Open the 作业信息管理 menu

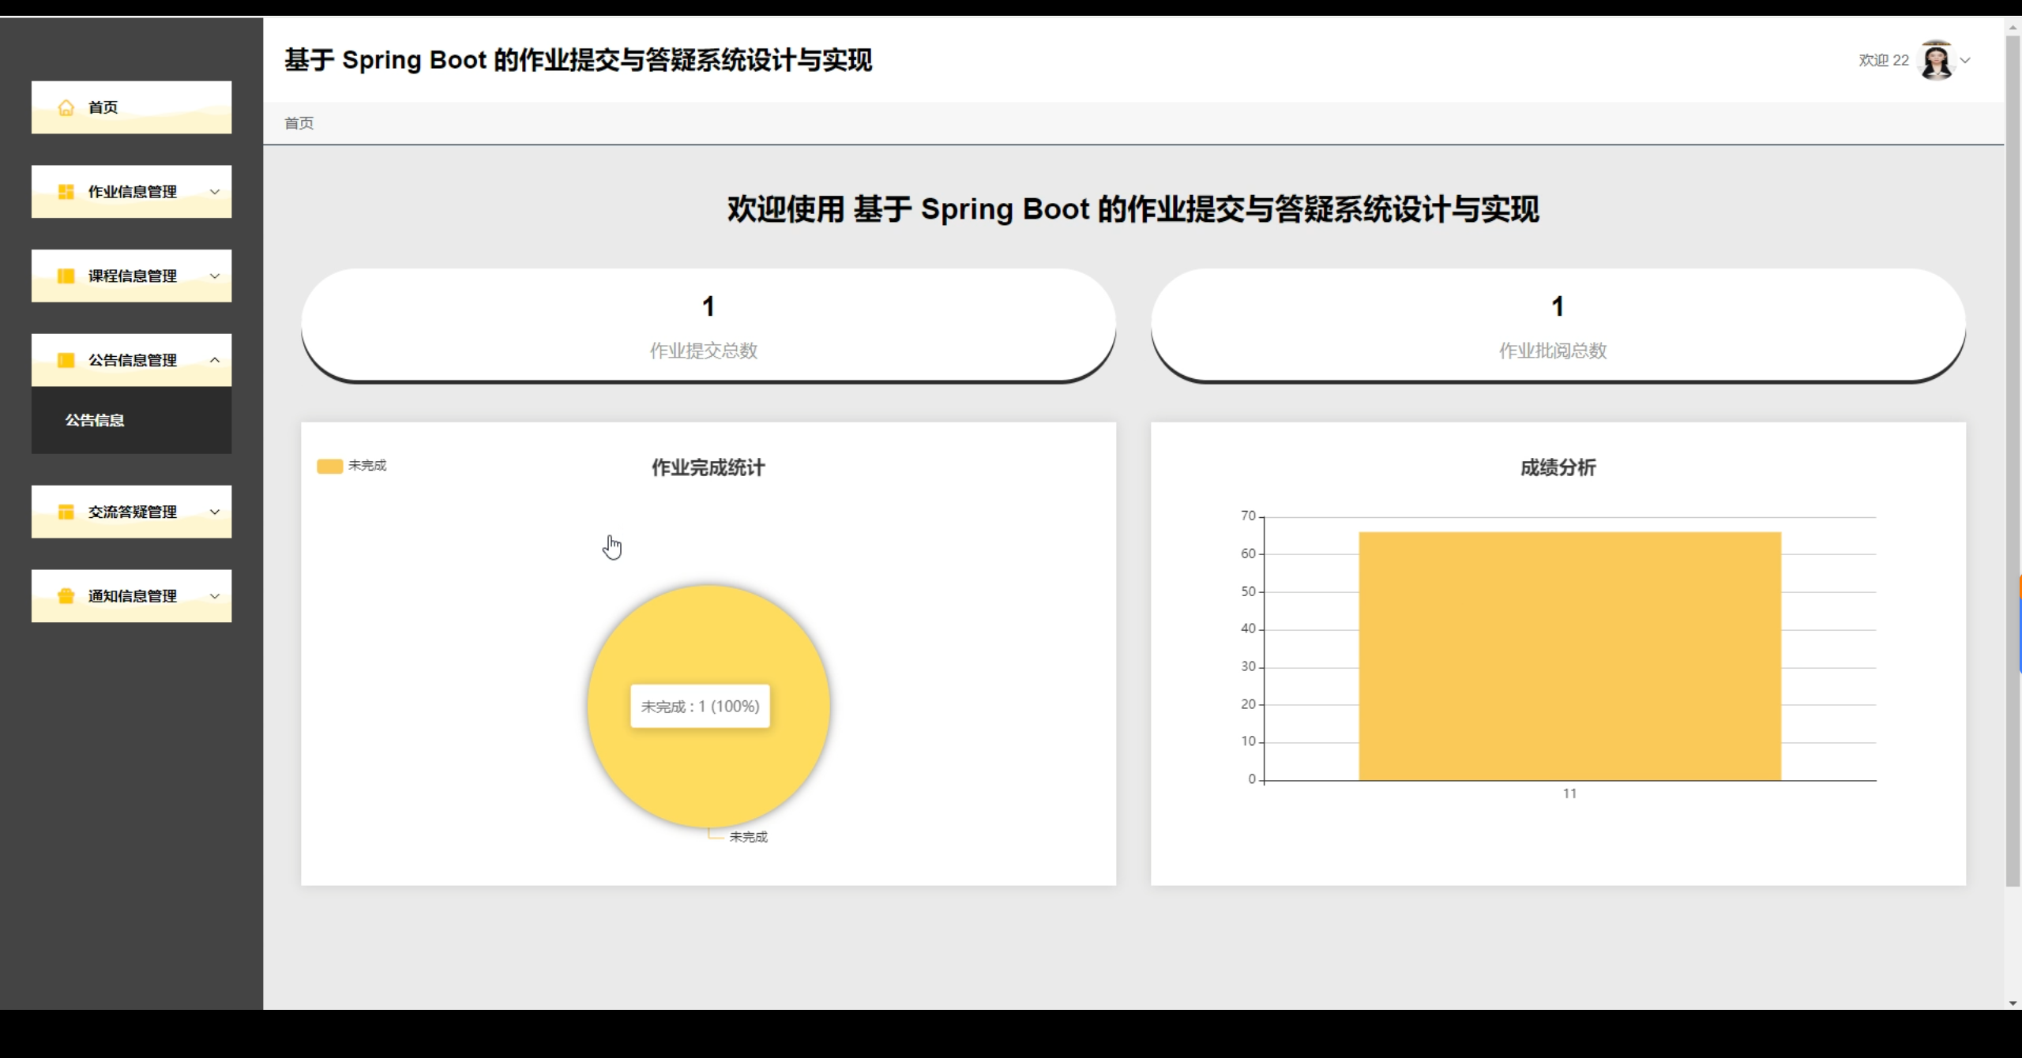click(x=131, y=192)
